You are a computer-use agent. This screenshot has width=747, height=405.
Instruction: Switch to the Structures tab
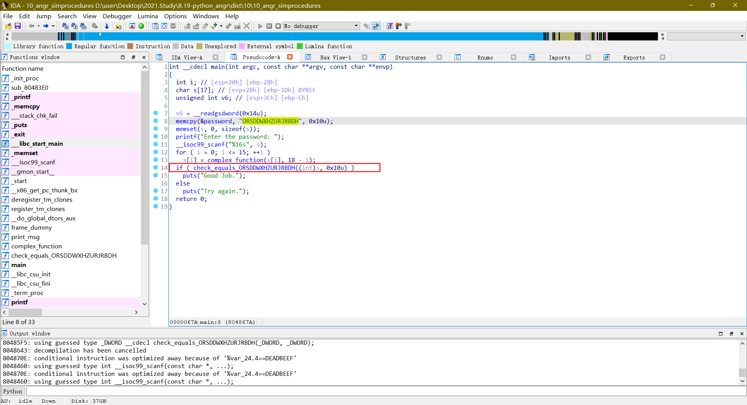(x=410, y=57)
